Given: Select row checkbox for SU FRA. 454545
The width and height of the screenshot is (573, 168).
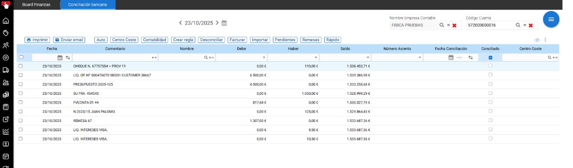Looking at the screenshot, I should [21, 93].
